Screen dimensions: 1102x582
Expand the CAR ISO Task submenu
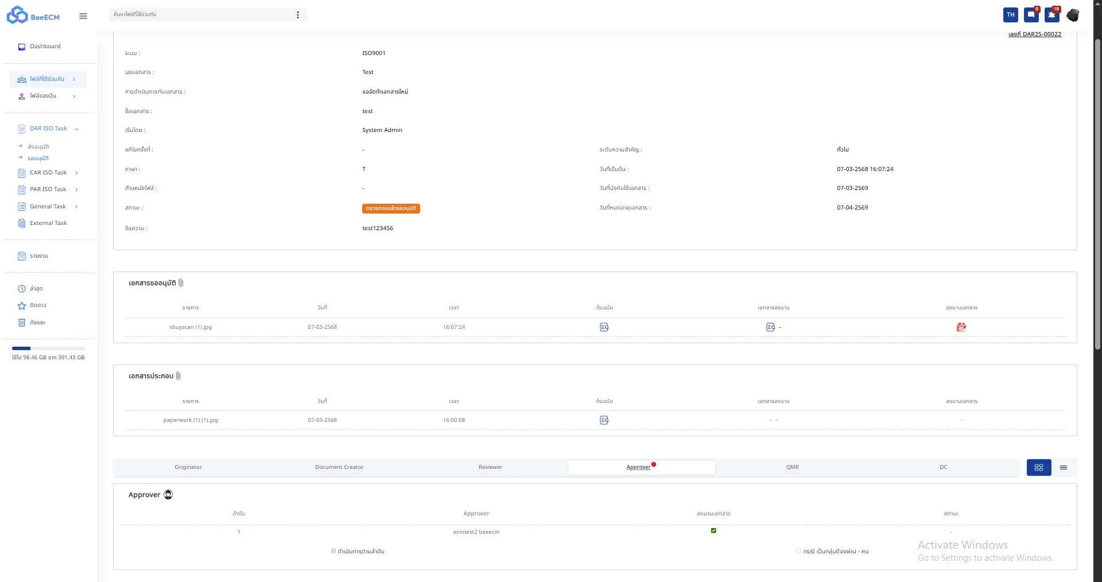point(76,173)
